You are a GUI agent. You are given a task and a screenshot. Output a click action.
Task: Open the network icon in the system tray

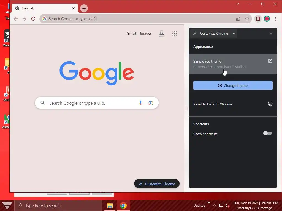(221, 206)
